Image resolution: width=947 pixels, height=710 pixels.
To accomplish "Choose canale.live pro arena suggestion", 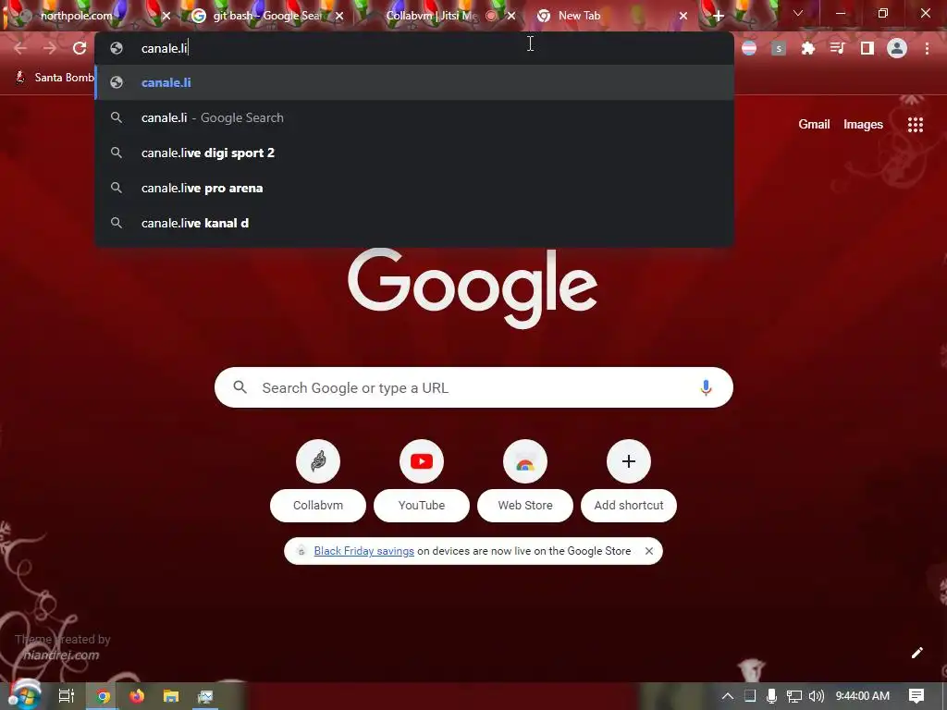I will 414,188.
